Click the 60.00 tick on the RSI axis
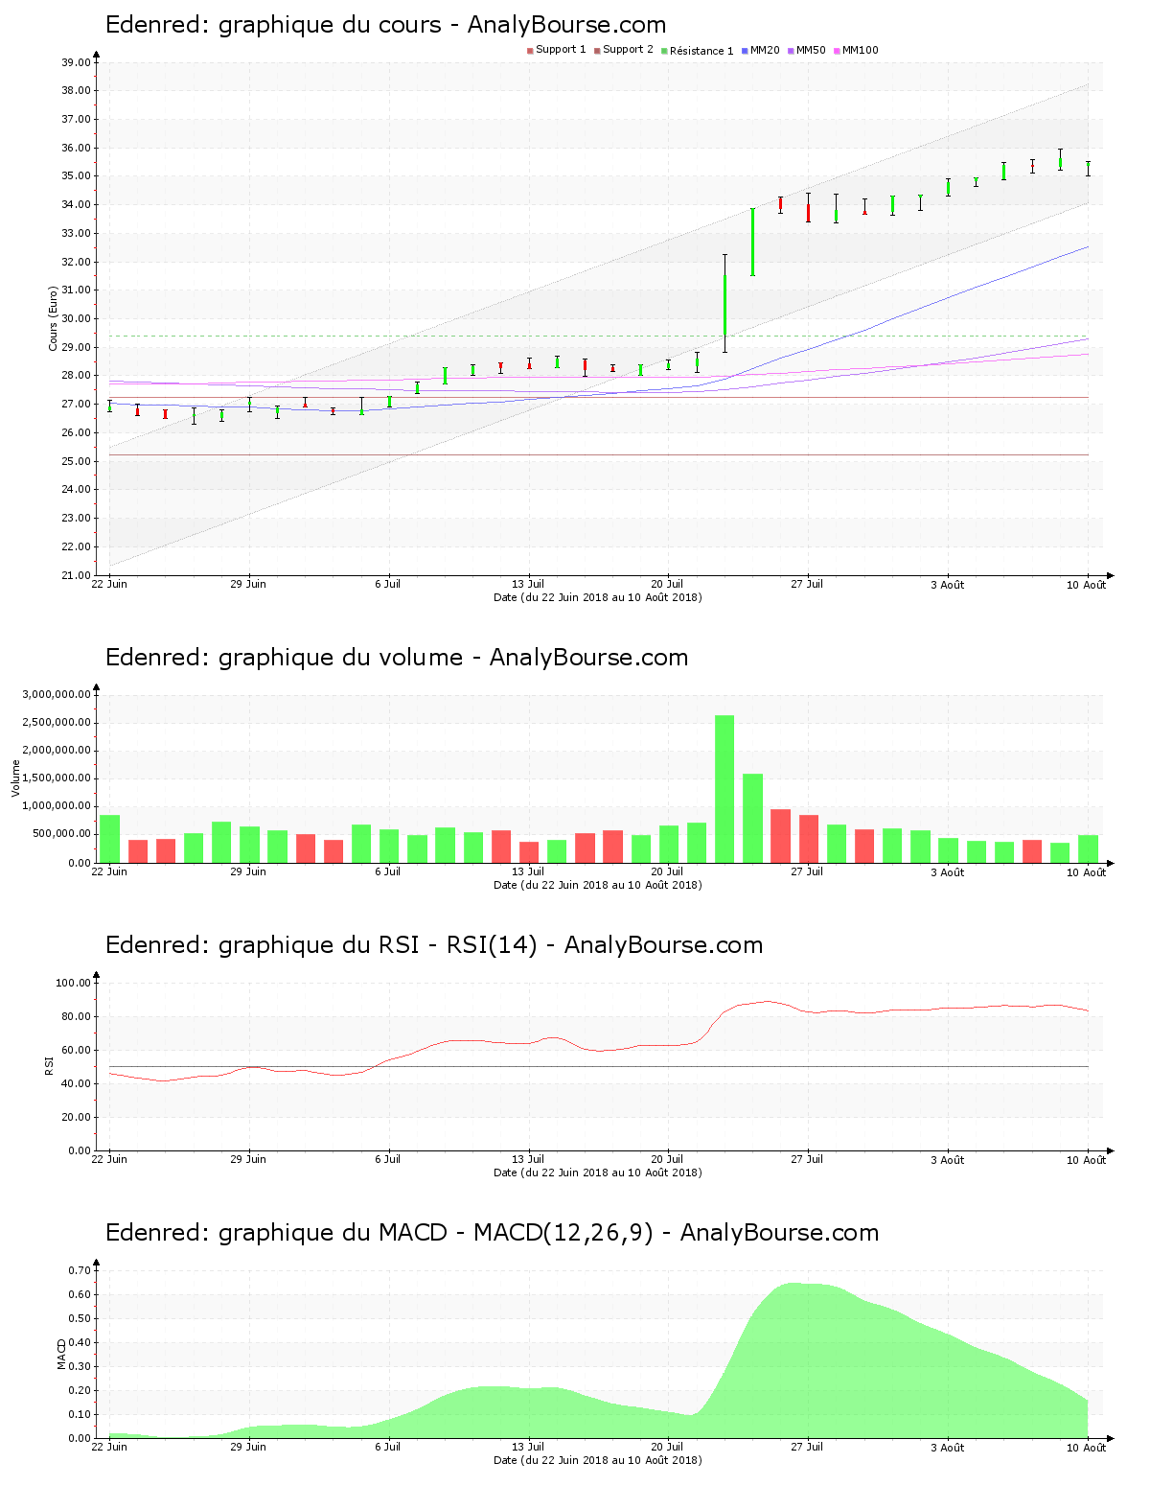Screen dimensions: 1150x1486 (x=76, y=1050)
